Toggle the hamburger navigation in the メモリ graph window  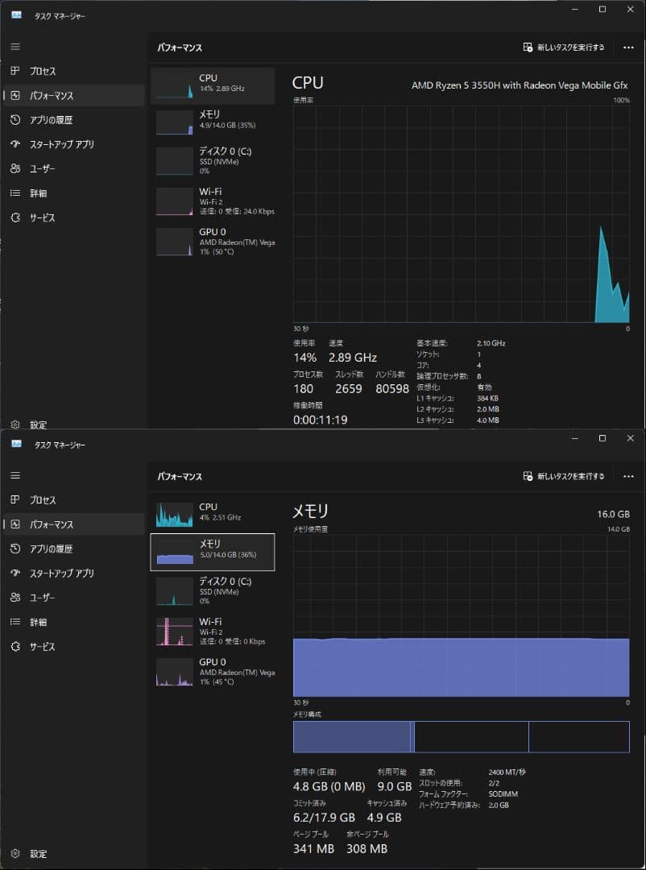(14, 475)
